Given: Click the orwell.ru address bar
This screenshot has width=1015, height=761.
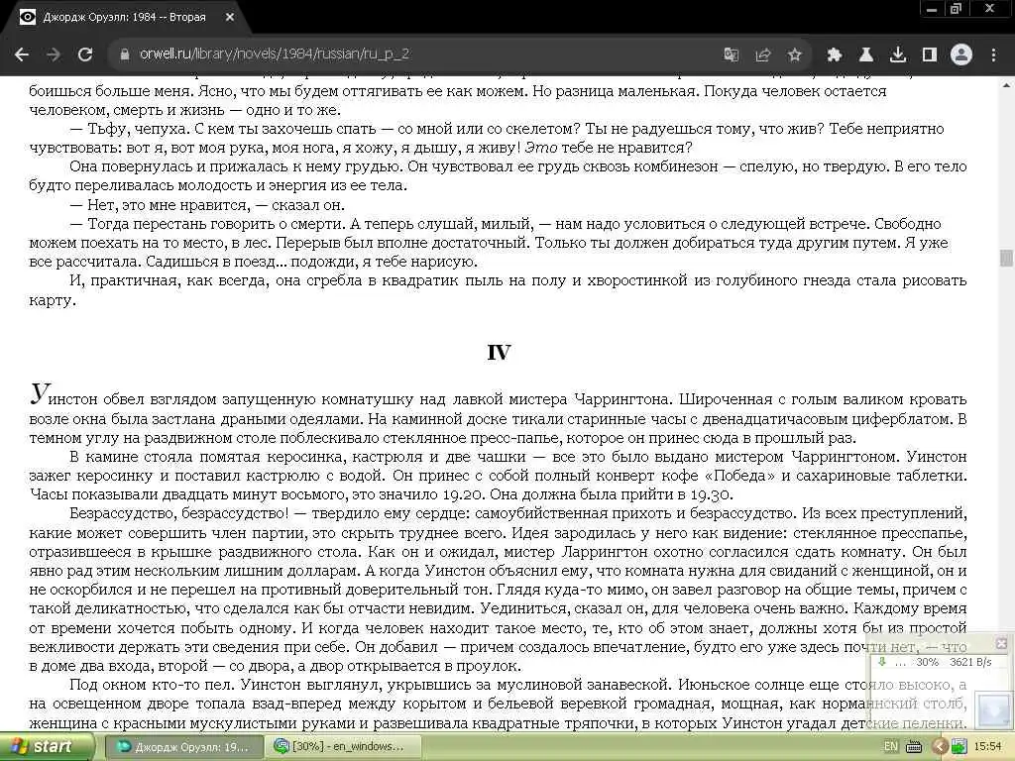Looking at the screenshot, I should (414, 54).
